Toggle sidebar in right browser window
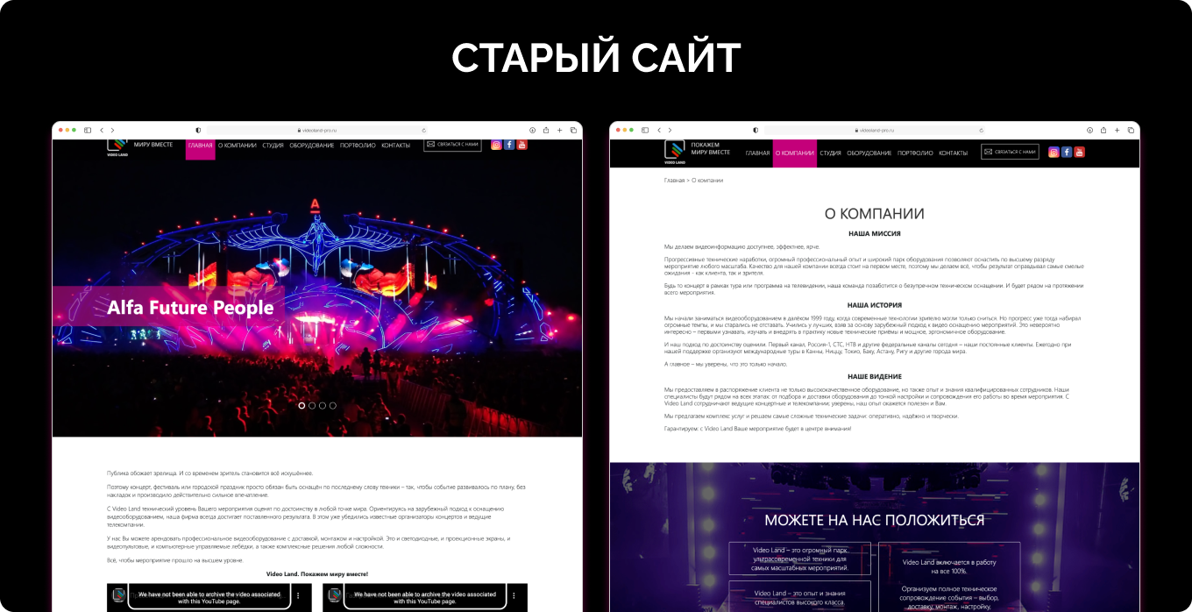 [x=645, y=130]
